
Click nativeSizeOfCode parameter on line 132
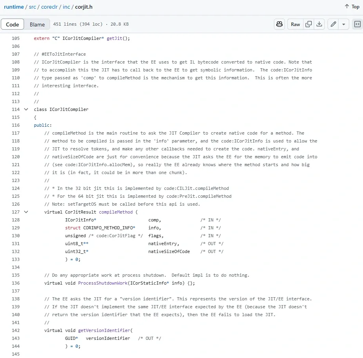pyautogui.click(x=169, y=251)
